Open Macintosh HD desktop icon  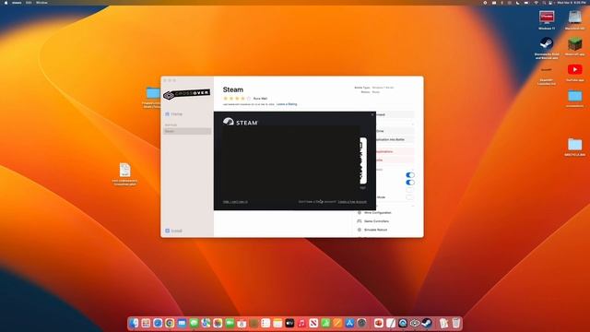(x=574, y=18)
